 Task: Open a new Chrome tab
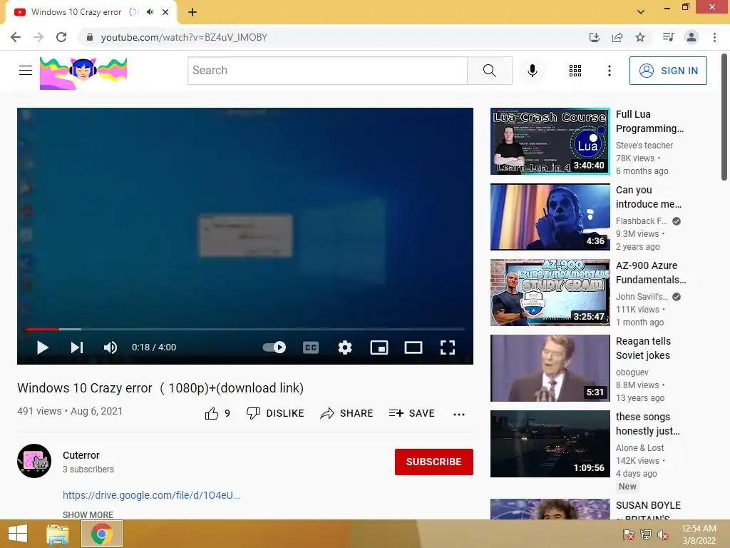click(192, 12)
